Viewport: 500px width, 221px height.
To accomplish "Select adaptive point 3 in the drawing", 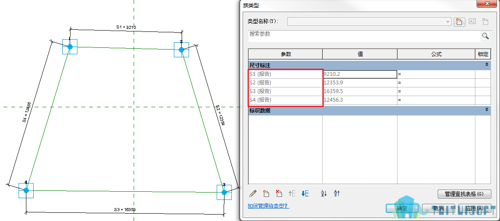I will click(224, 192).
